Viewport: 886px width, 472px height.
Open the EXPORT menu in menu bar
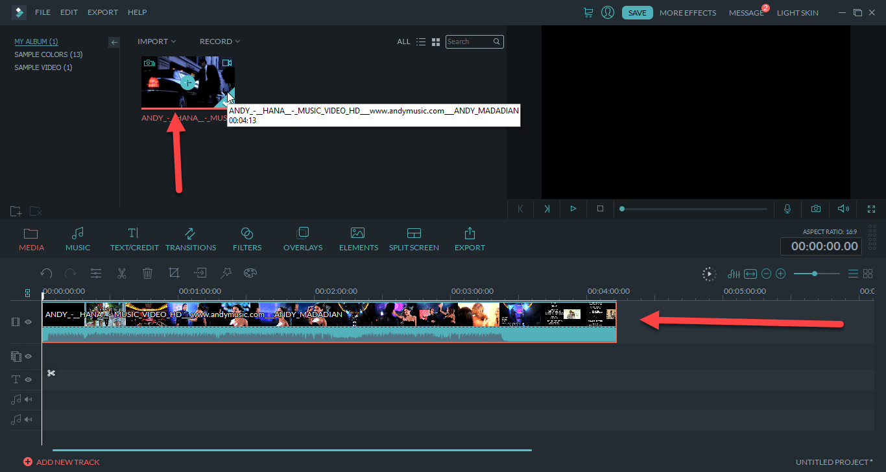[x=102, y=12]
